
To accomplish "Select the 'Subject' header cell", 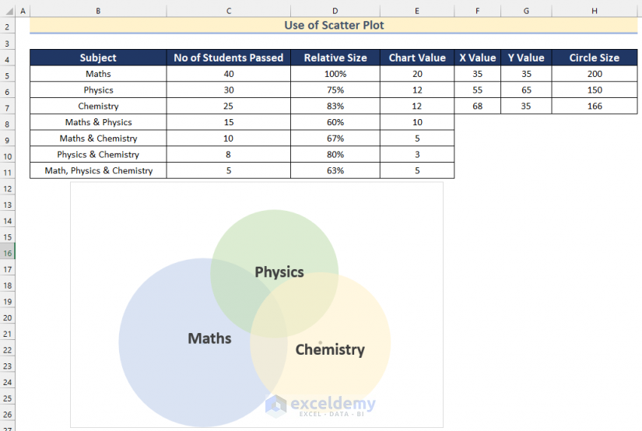I will tap(98, 58).
